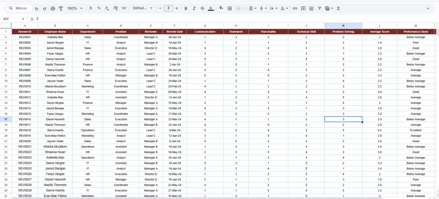The height and width of the screenshot is (199, 439).
Task: Open the Menus search
Action: (18, 8)
